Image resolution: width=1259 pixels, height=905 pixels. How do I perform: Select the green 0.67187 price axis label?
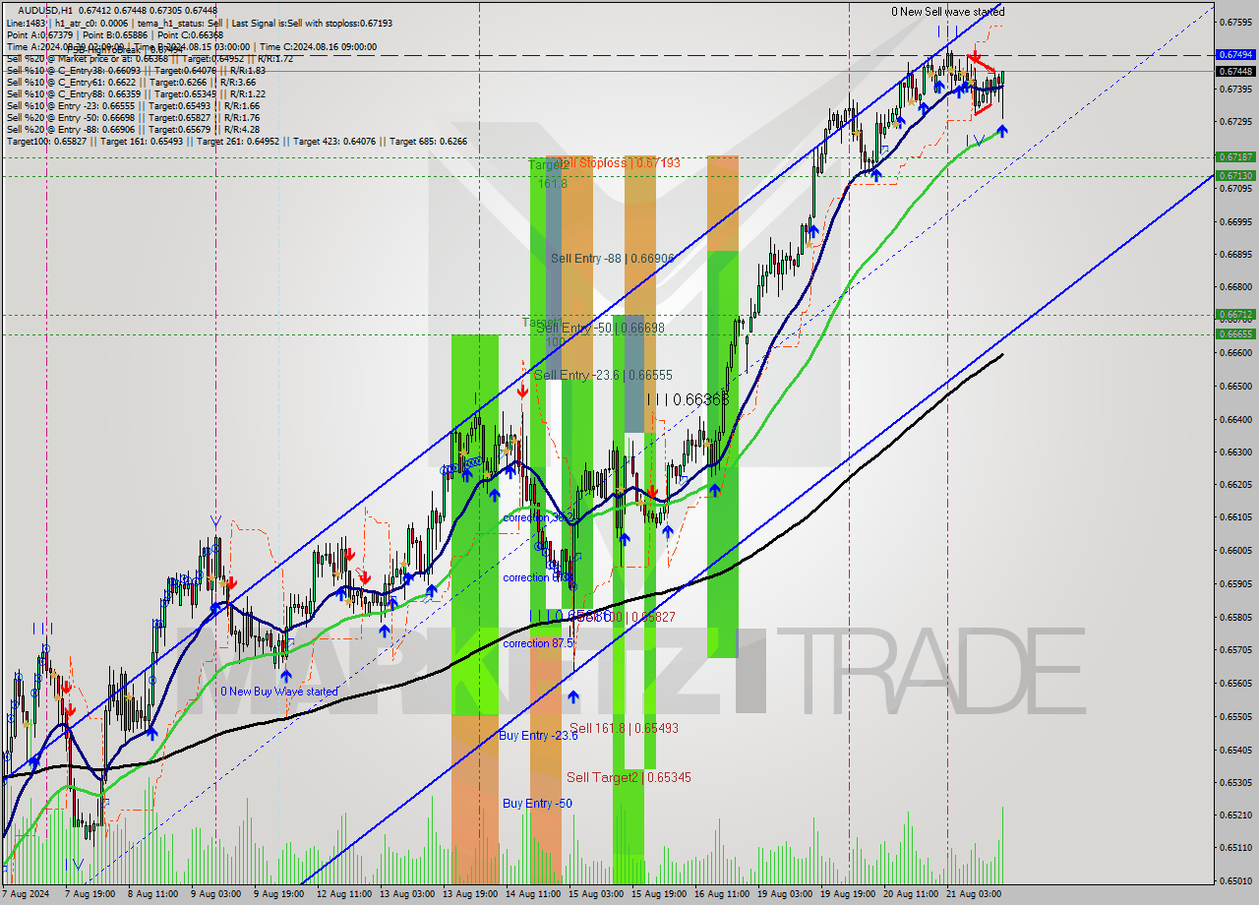coord(1235,156)
